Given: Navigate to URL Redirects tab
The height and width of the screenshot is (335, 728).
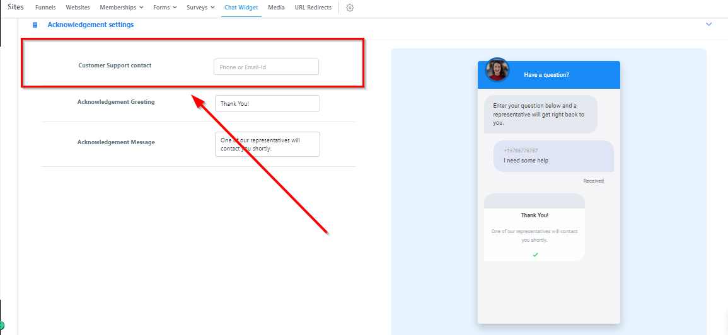Looking at the screenshot, I should (313, 8).
